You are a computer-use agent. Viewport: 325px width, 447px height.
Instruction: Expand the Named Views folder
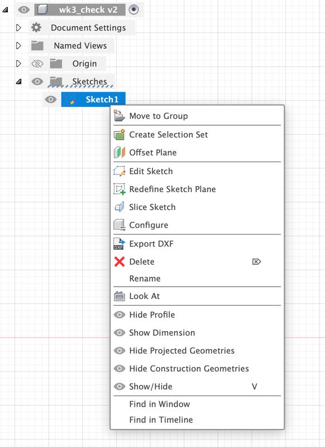click(18, 46)
